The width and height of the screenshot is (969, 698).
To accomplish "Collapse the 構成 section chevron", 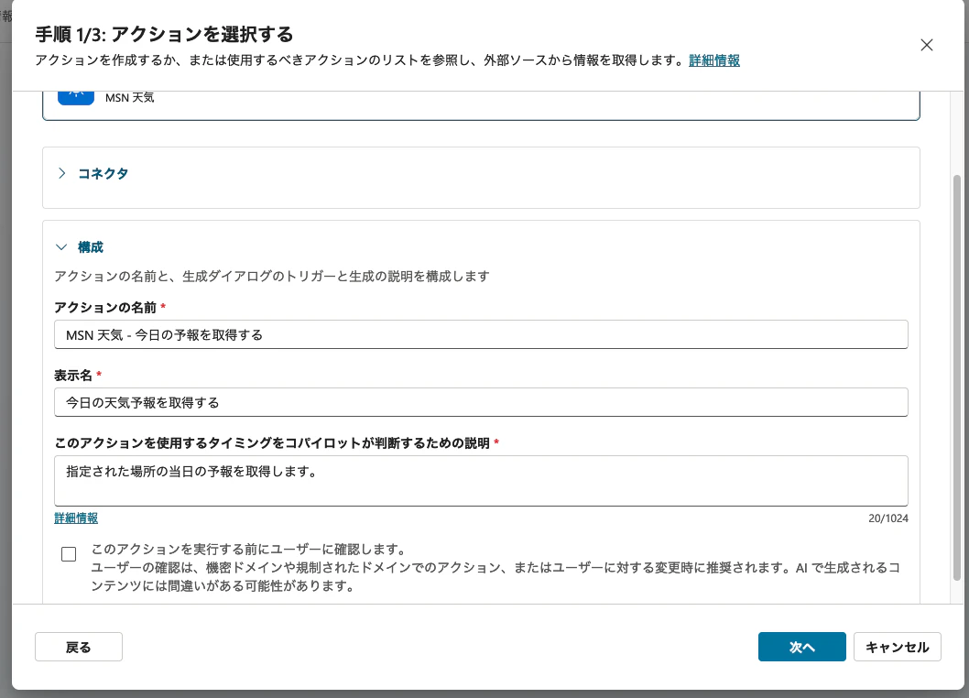I will (x=61, y=247).
